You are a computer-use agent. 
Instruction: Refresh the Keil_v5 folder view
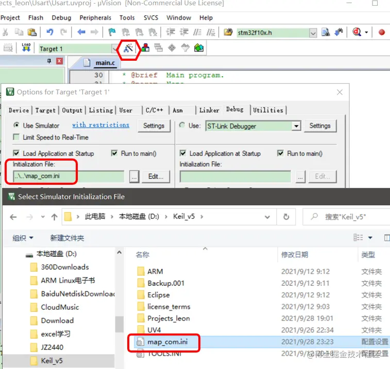[x=286, y=217]
